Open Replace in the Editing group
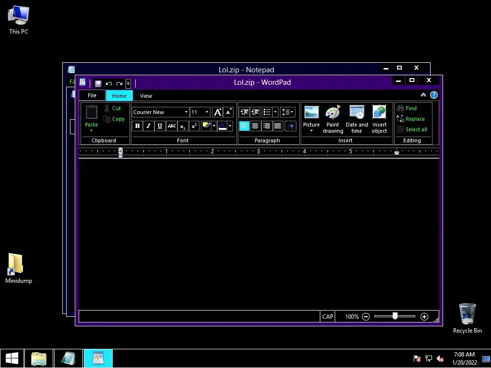Image resolution: width=491 pixels, height=368 pixels. 410,119
